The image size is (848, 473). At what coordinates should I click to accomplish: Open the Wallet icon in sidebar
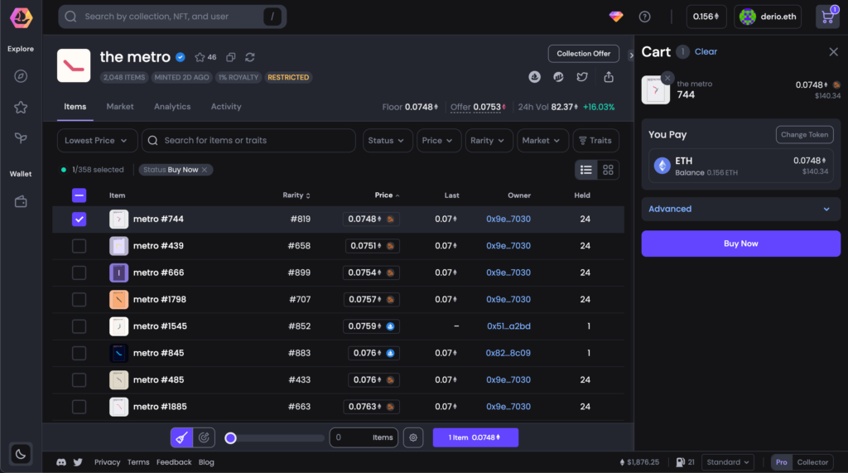(21, 202)
